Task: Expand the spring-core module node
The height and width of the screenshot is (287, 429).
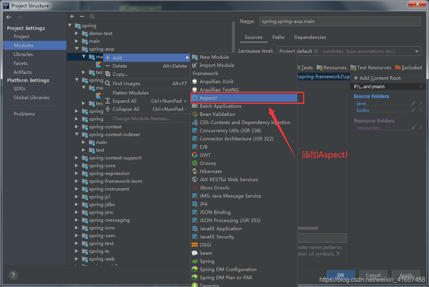Action: [x=77, y=166]
